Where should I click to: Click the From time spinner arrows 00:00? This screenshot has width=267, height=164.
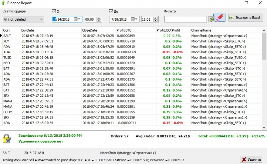(99, 19)
